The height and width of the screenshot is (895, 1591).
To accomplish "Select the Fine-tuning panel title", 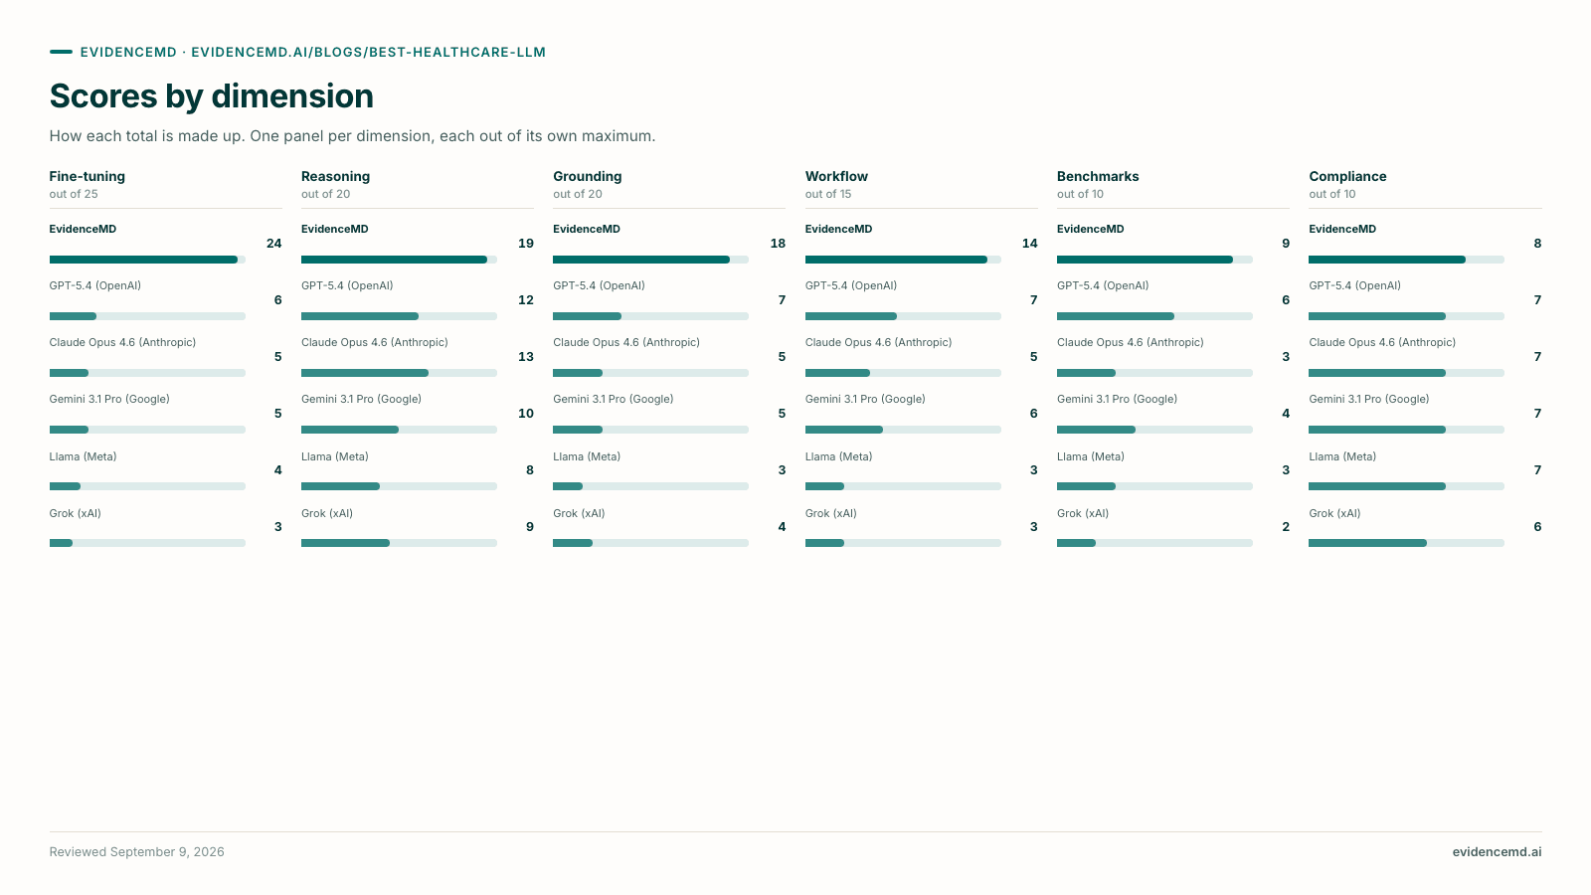I will coord(88,176).
